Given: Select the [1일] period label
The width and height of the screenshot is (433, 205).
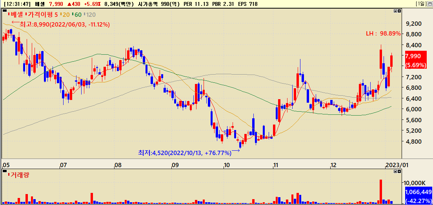Looking at the screenshot, I should (x=421, y=4).
